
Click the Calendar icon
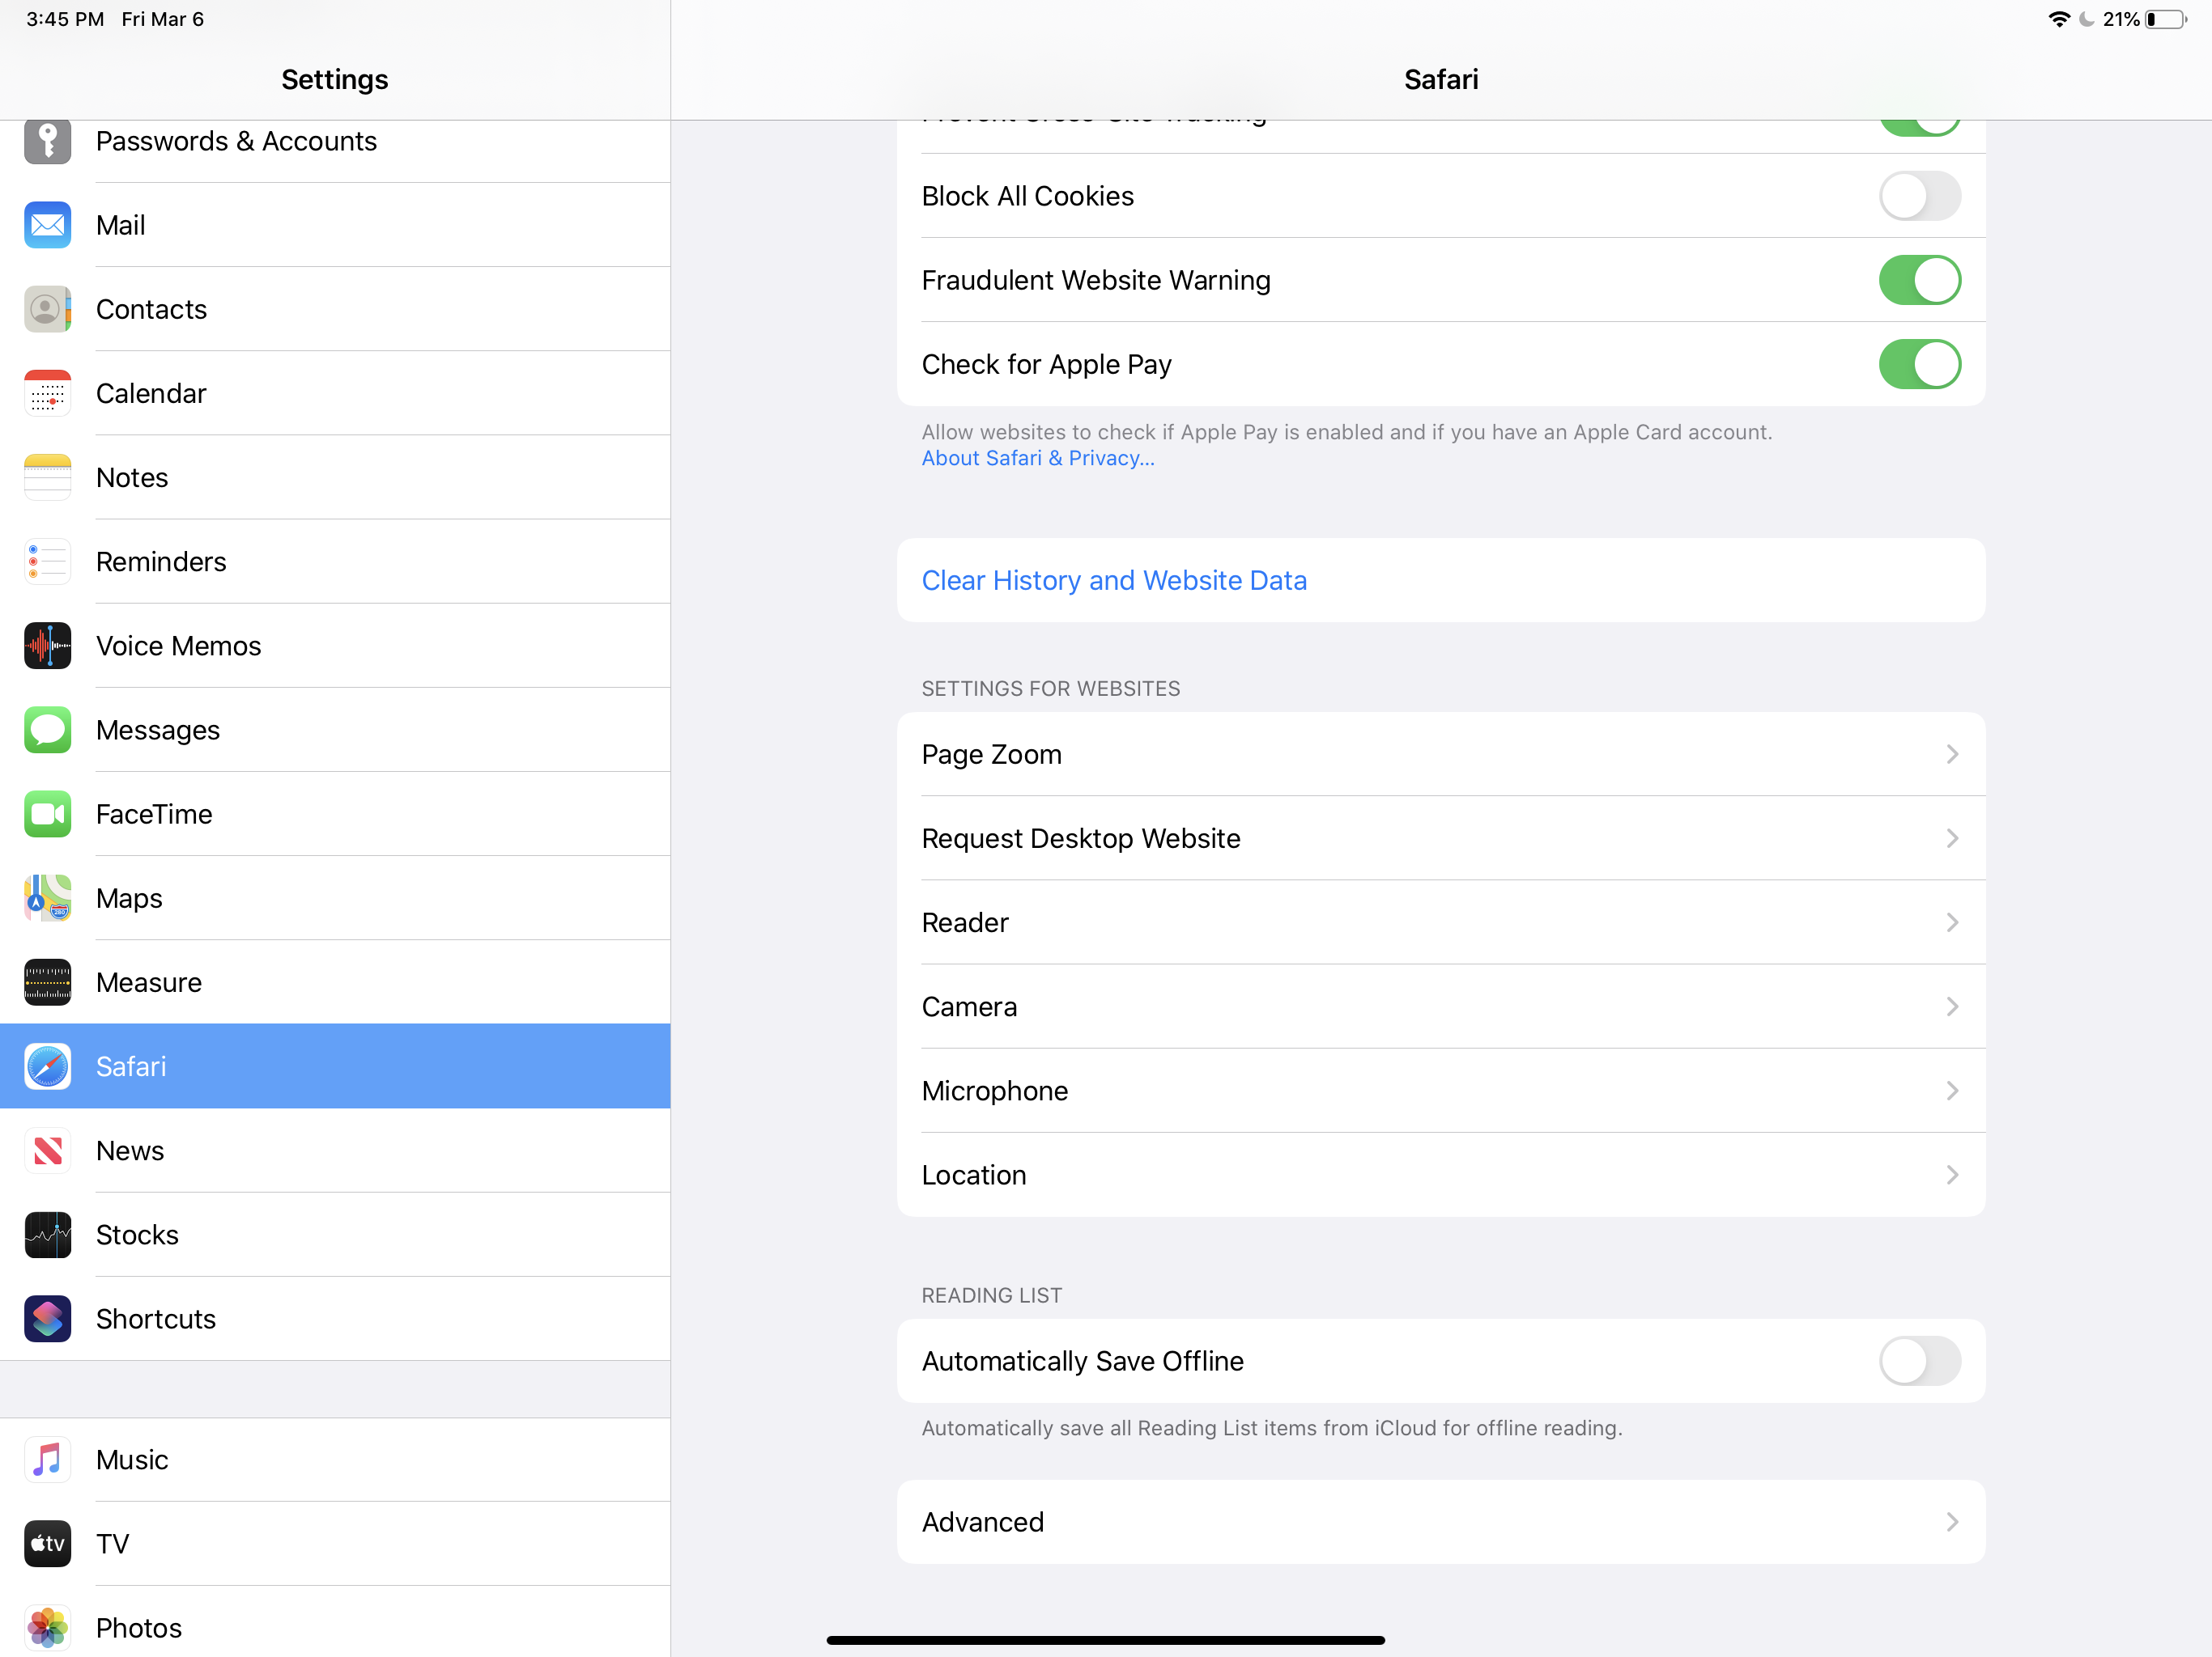pos(47,392)
